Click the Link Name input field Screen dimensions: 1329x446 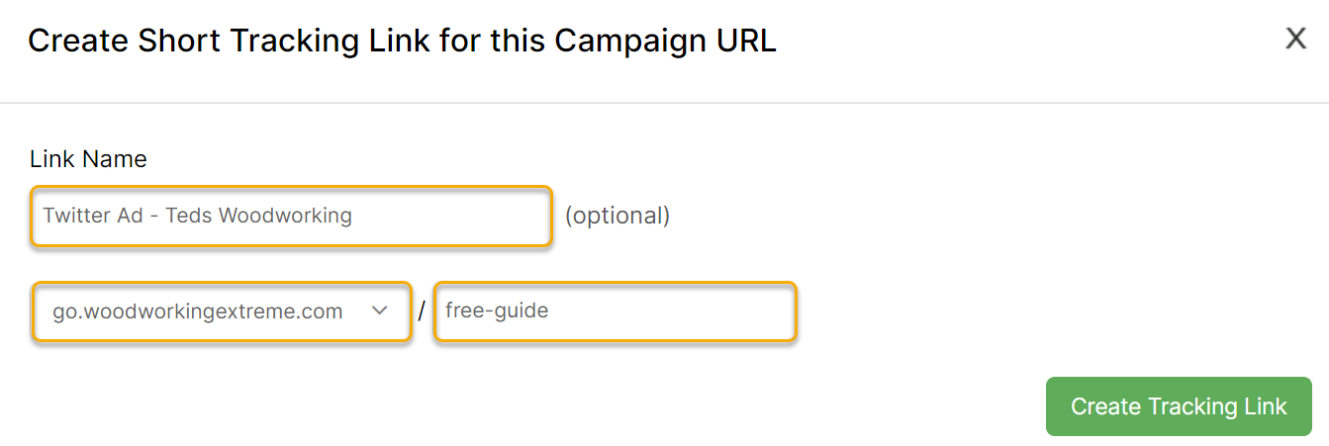click(291, 216)
